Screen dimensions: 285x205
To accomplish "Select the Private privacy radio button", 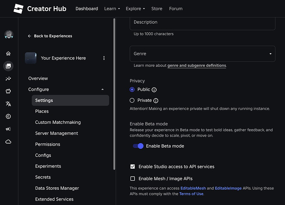I will pos(132,100).
